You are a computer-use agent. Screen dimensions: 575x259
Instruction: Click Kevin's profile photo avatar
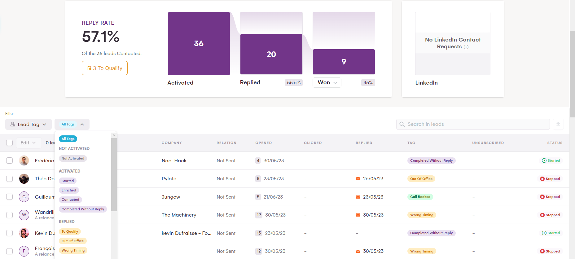[24, 233]
